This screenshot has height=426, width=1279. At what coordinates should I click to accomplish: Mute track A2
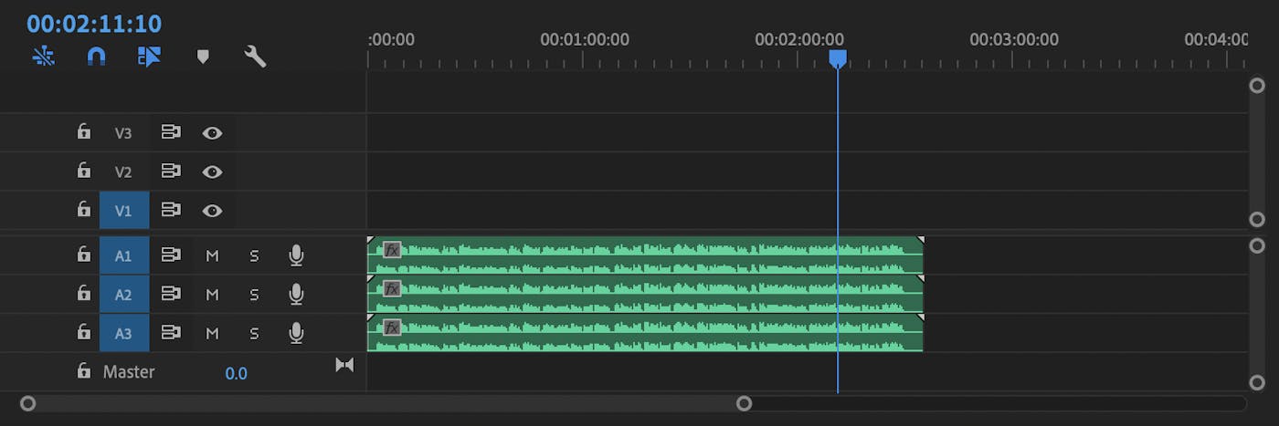coord(213,295)
